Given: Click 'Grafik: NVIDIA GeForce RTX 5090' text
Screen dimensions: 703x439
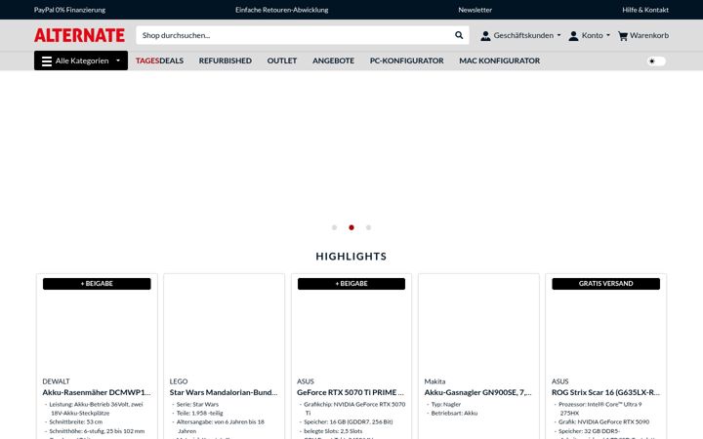Looking at the screenshot, I should click(x=603, y=422).
